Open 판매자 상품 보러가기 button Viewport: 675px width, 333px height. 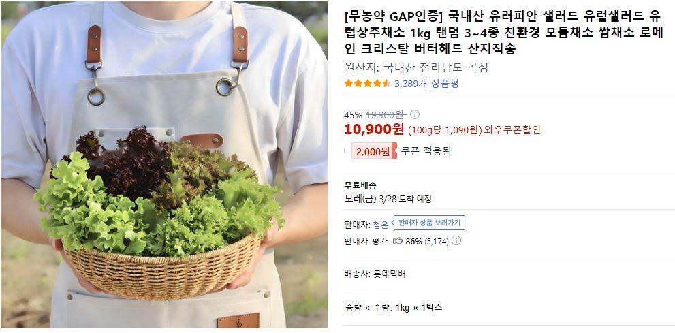click(429, 223)
